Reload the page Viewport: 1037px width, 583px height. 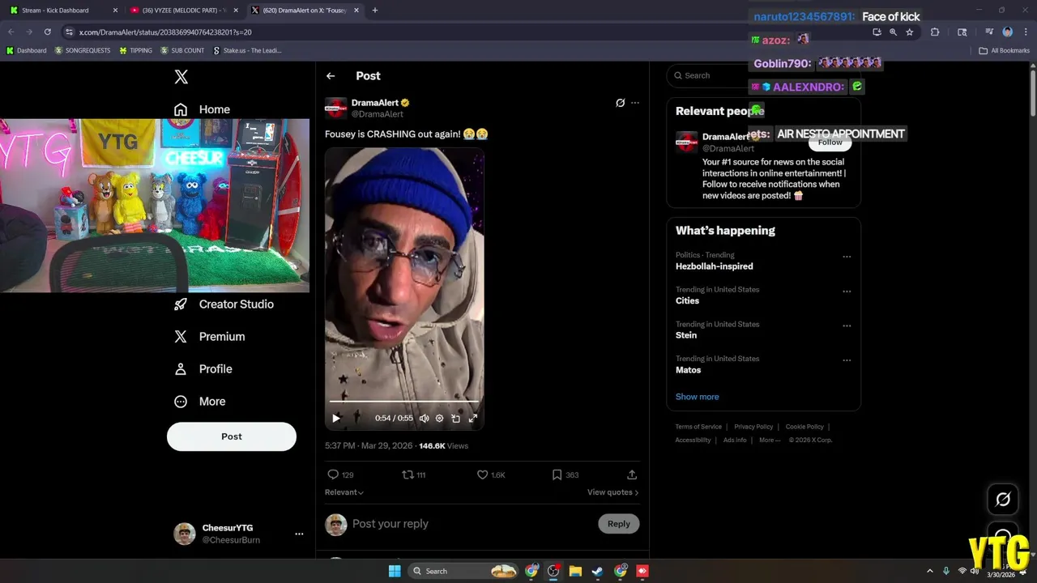pos(48,32)
